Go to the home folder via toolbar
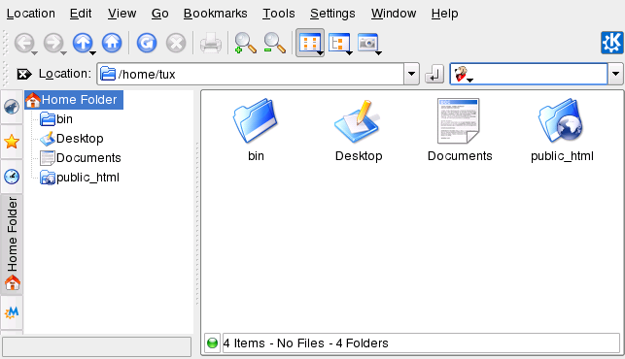The height and width of the screenshot is (359, 625). [x=112, y=43]
